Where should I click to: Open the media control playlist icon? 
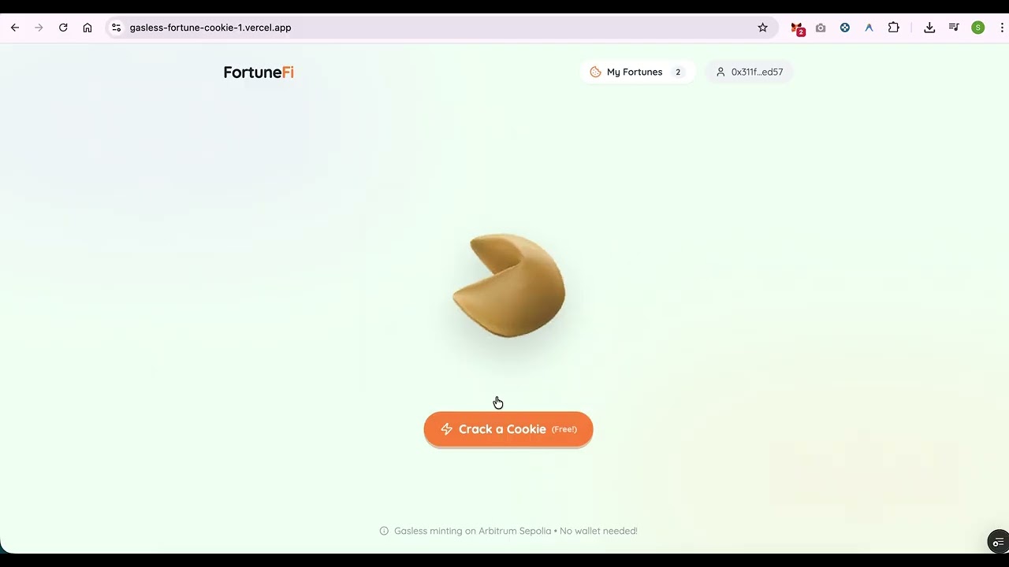954,28
